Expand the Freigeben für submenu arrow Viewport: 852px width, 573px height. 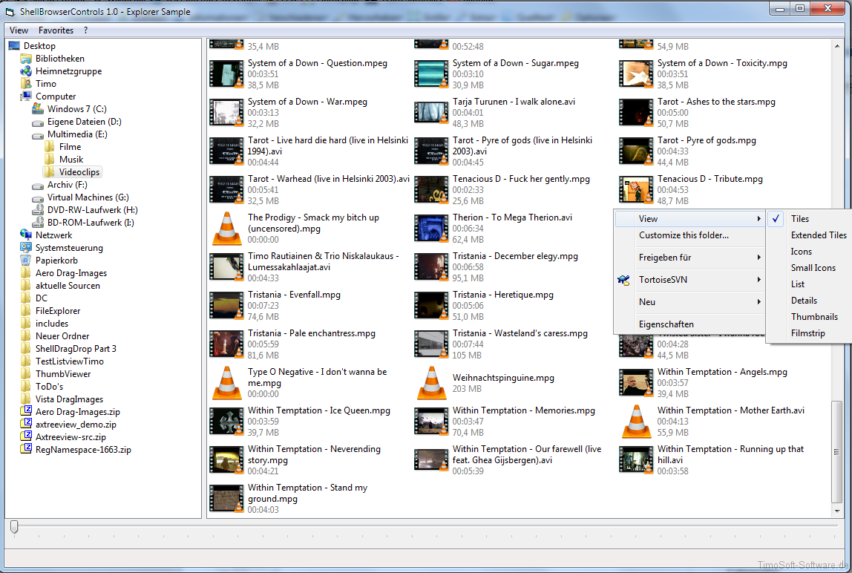(758, 257)
